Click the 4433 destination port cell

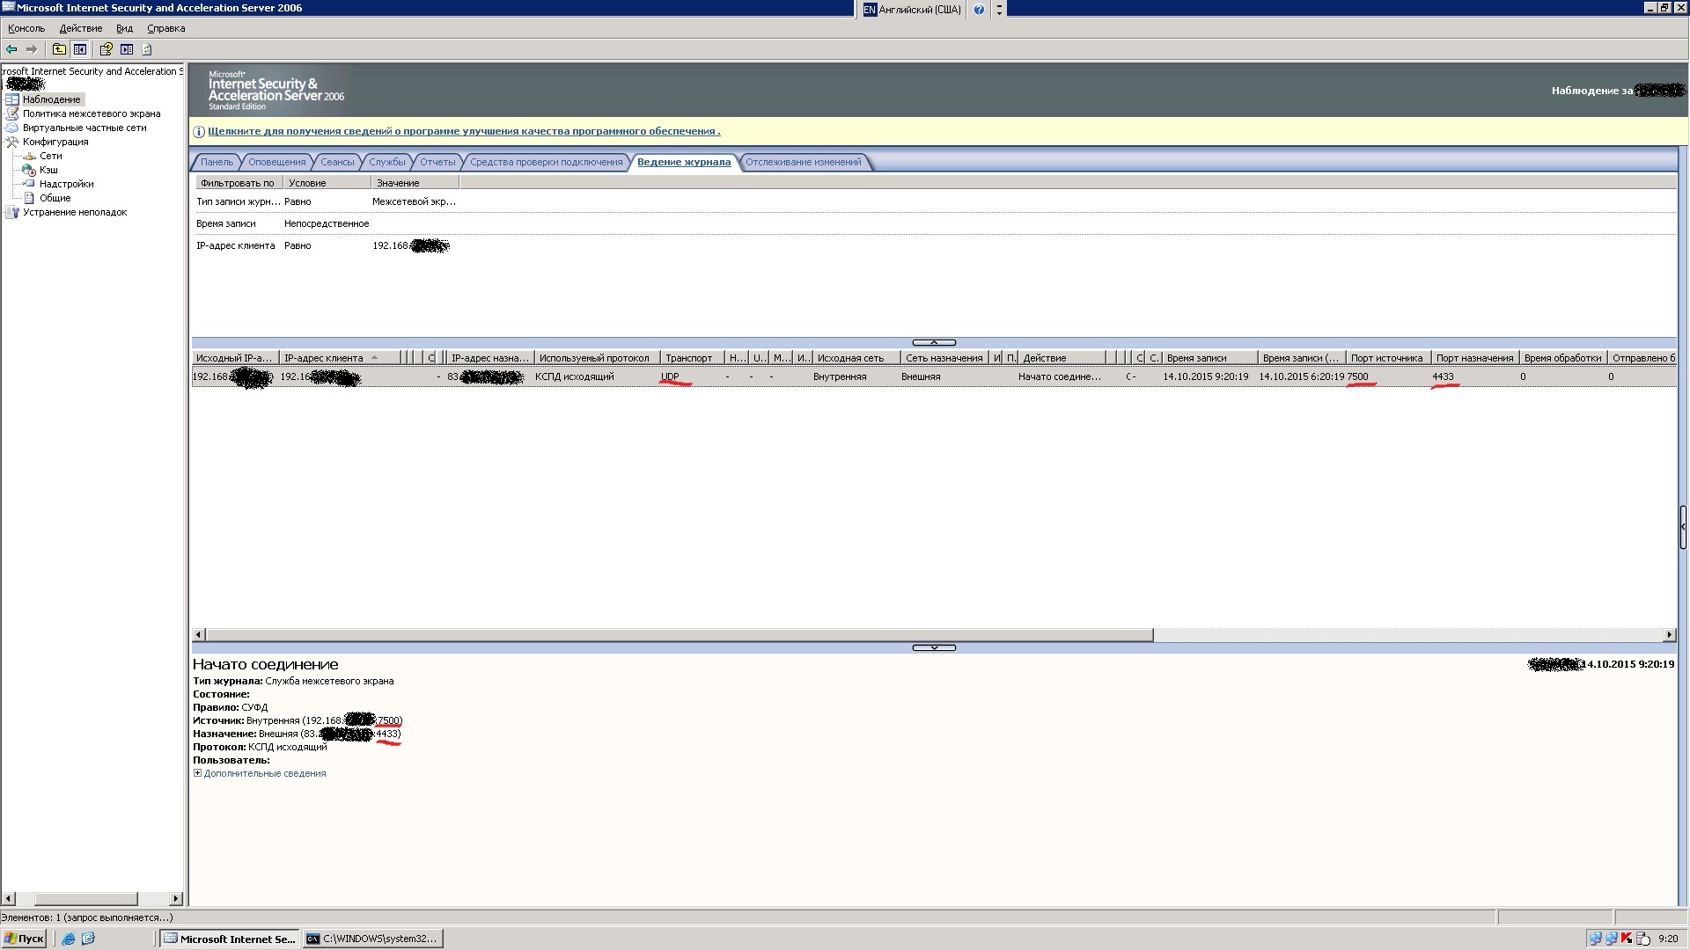point(1443,376)
